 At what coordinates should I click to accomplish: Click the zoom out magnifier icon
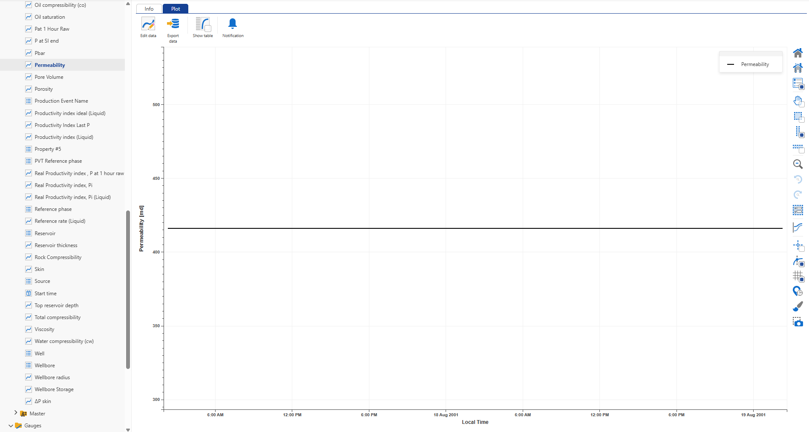(x=797, y=164)
